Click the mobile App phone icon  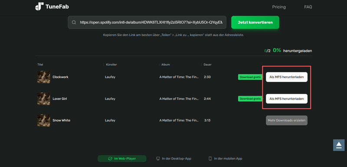[210, 159]
